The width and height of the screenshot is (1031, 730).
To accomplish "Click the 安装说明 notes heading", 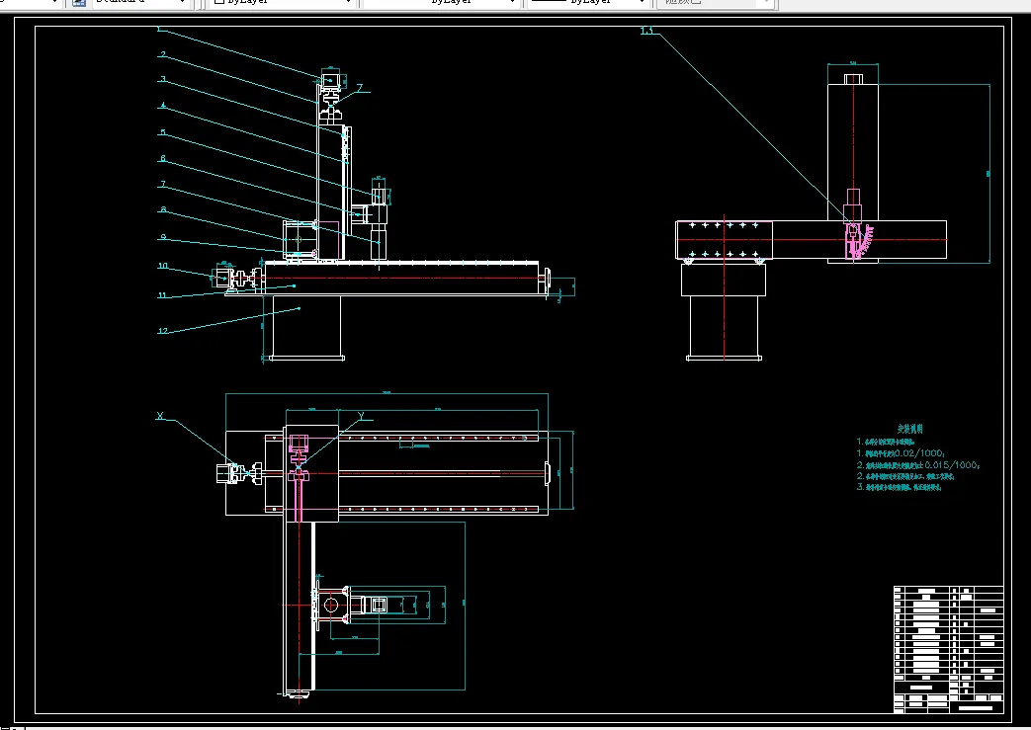I will click(909, 430).
